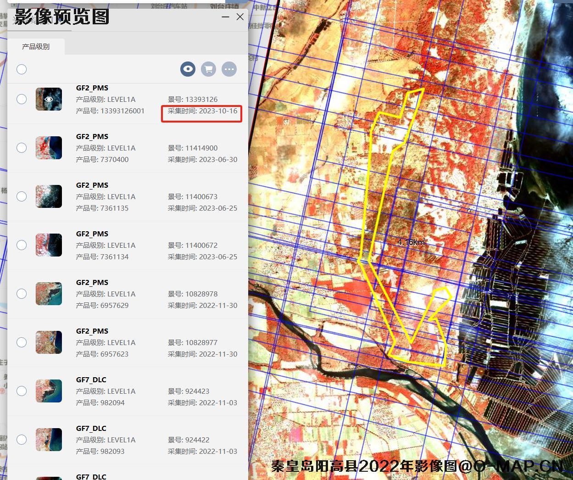Viewport: 573px width, 480px height.
Task: Select the image with scene number 11414900
Action: click(22, 148)
